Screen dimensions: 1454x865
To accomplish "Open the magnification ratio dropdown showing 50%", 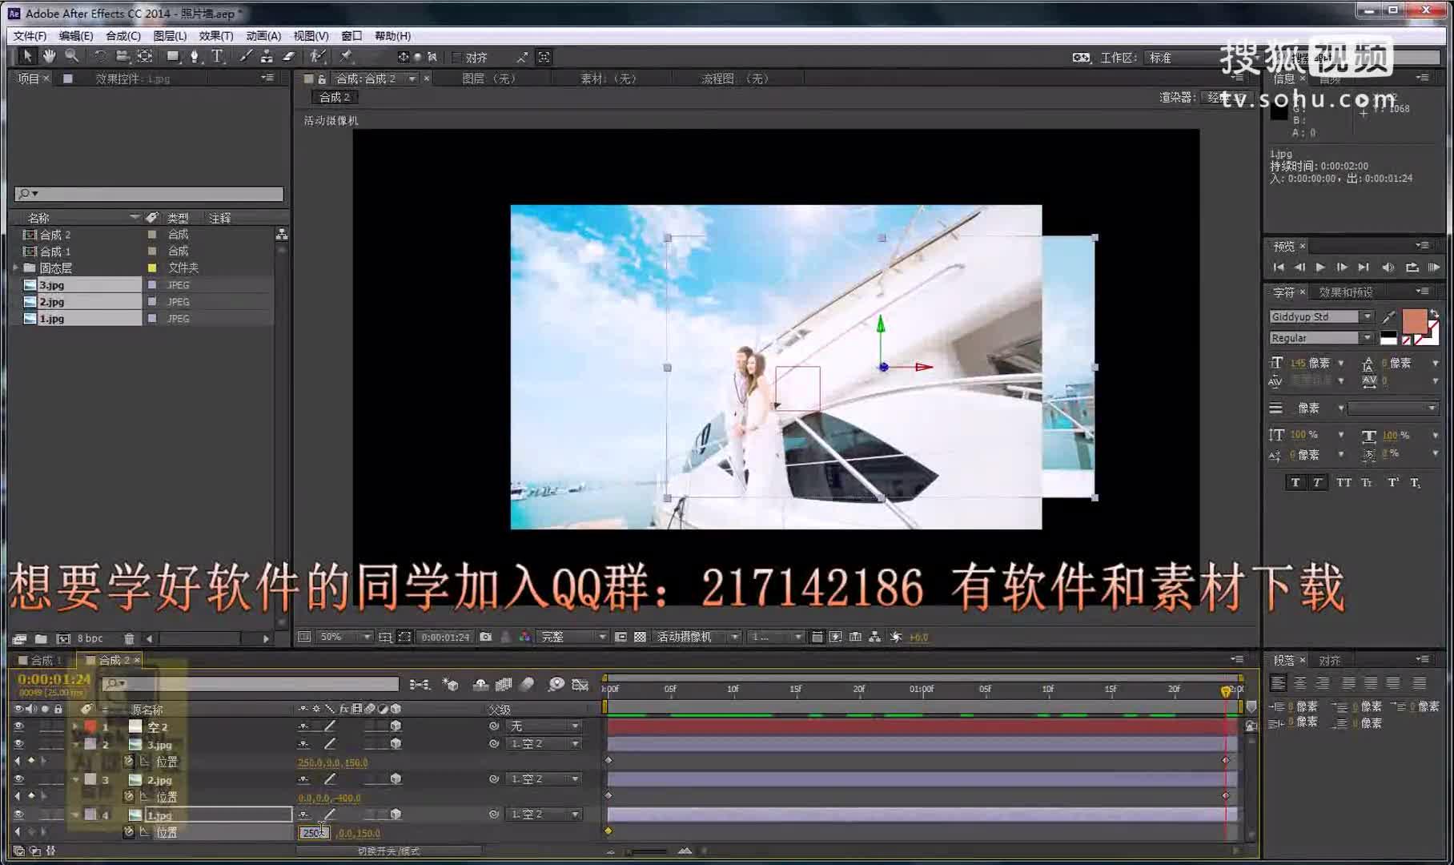I will (344, 637).
